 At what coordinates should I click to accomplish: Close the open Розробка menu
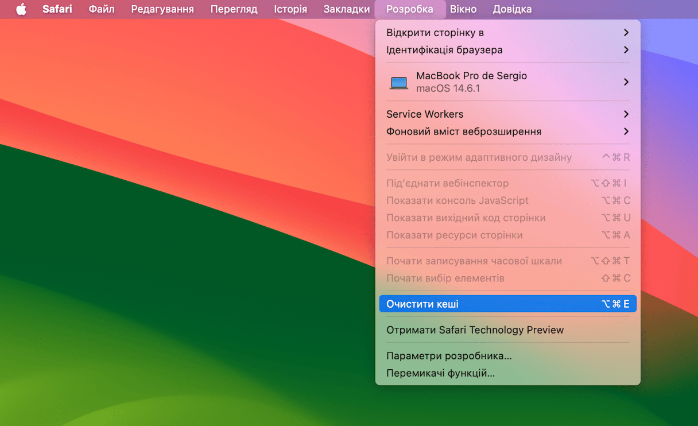point(409,9)
